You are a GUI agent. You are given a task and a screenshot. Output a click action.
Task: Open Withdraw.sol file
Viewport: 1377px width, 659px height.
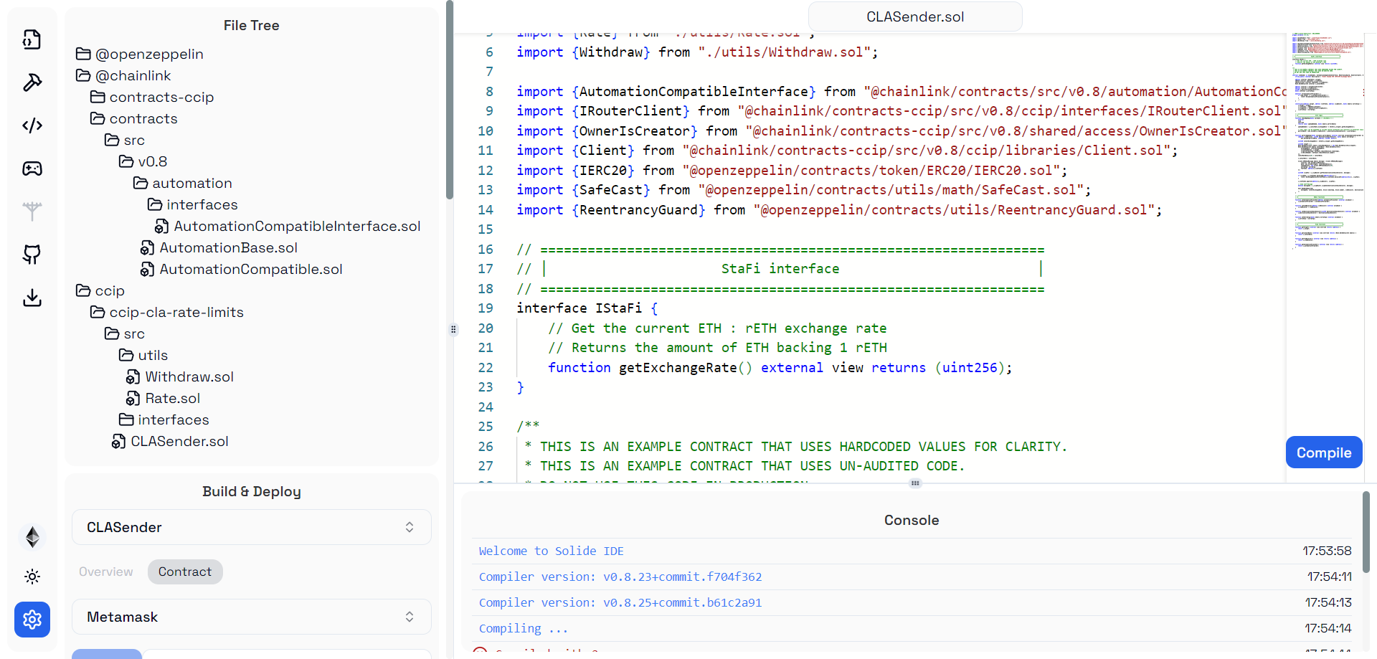(189, 376)
